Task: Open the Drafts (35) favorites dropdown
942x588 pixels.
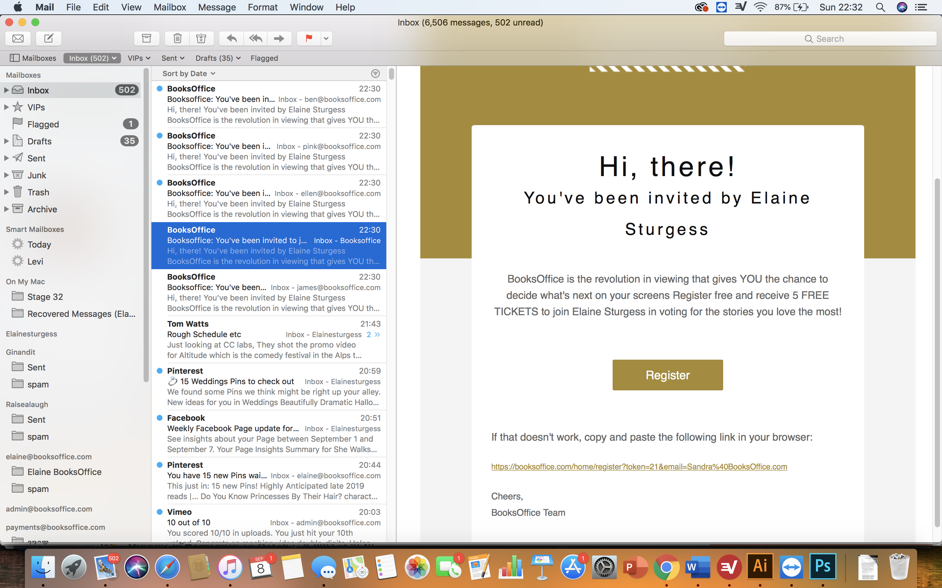Action: point(218,58)
